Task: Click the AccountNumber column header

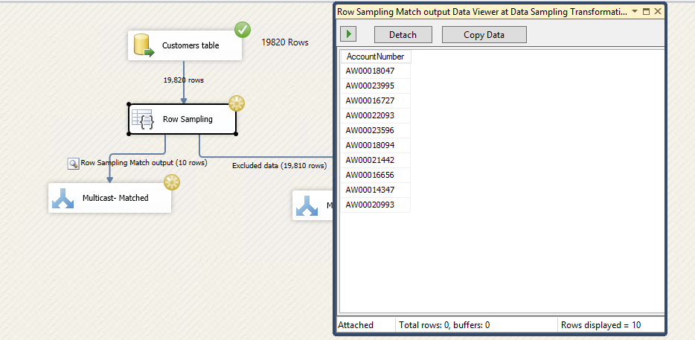Action: [376, 57]
